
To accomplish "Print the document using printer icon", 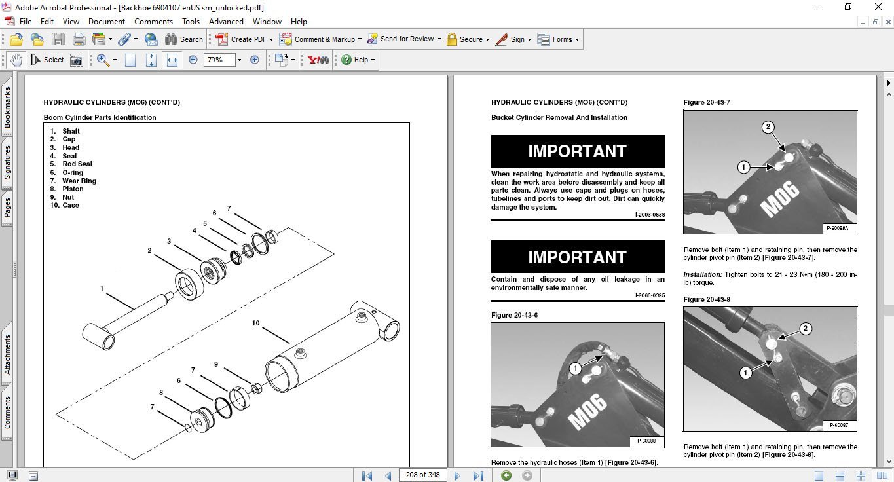I will [79, 39].
